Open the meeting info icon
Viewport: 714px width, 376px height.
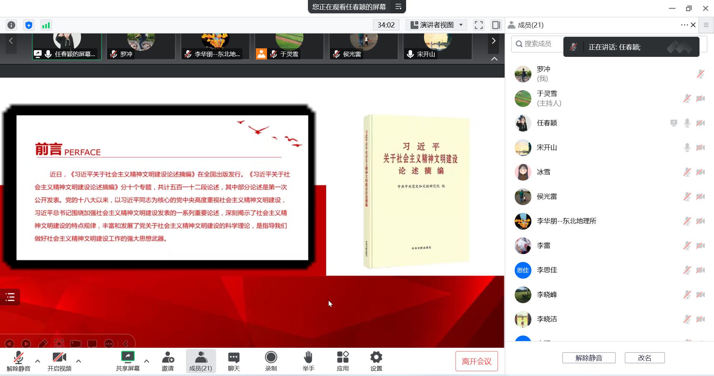pyautogui.click(x=12, y=25)
